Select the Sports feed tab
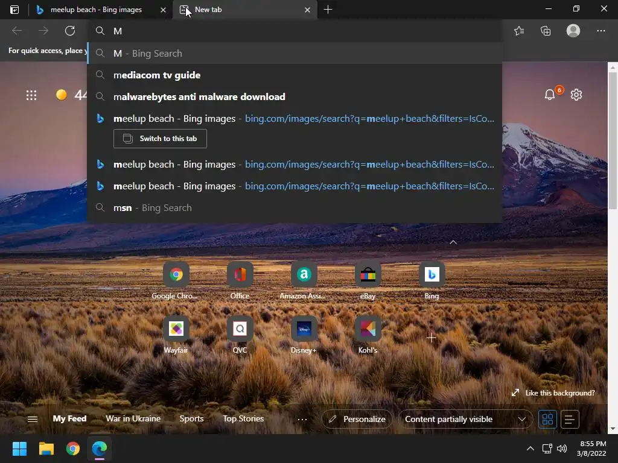Image resolution: width=618 pixels, height=463 pixels. click(x=191, y=419)
